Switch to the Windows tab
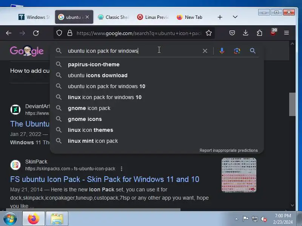 tap(34, 17)
